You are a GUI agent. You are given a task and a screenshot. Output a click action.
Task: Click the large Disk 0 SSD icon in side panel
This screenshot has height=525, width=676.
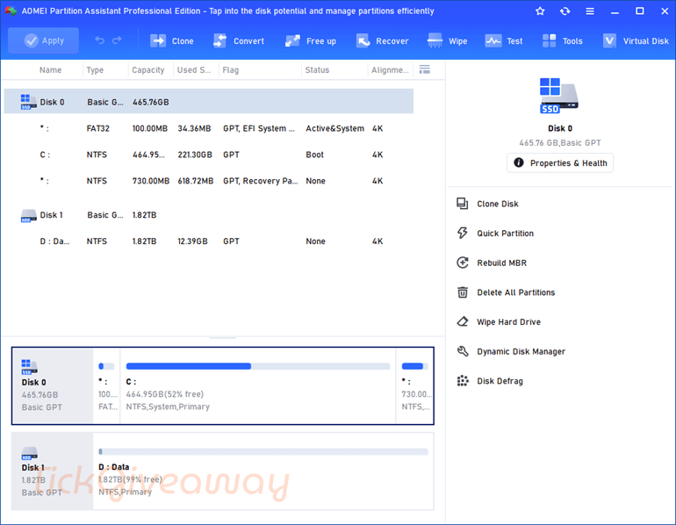[x=558, y=96]
